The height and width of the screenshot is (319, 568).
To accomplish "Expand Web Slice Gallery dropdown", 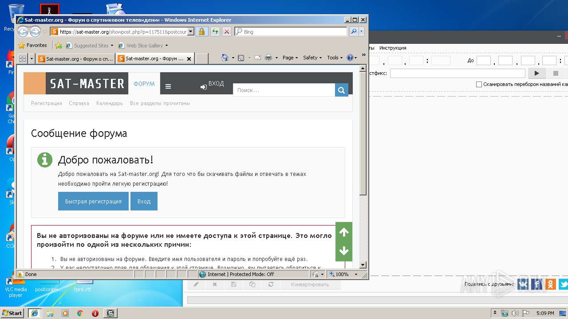I will (166, 46).
